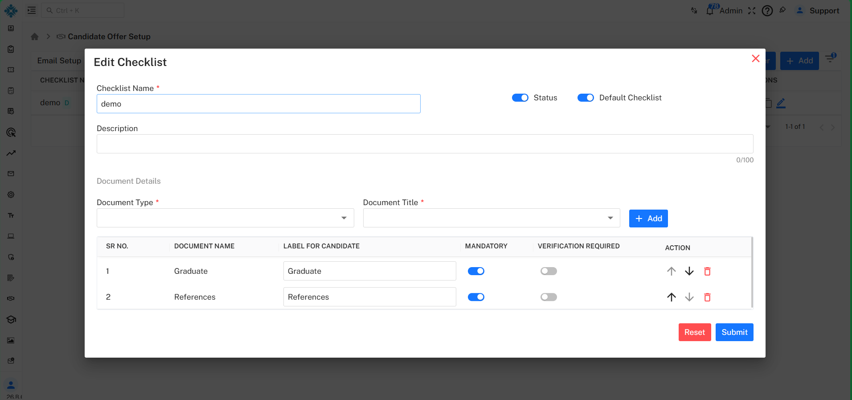Delete the References row with trash icon
This screenshot has height=400, width=852.
(x=707, y=297)
